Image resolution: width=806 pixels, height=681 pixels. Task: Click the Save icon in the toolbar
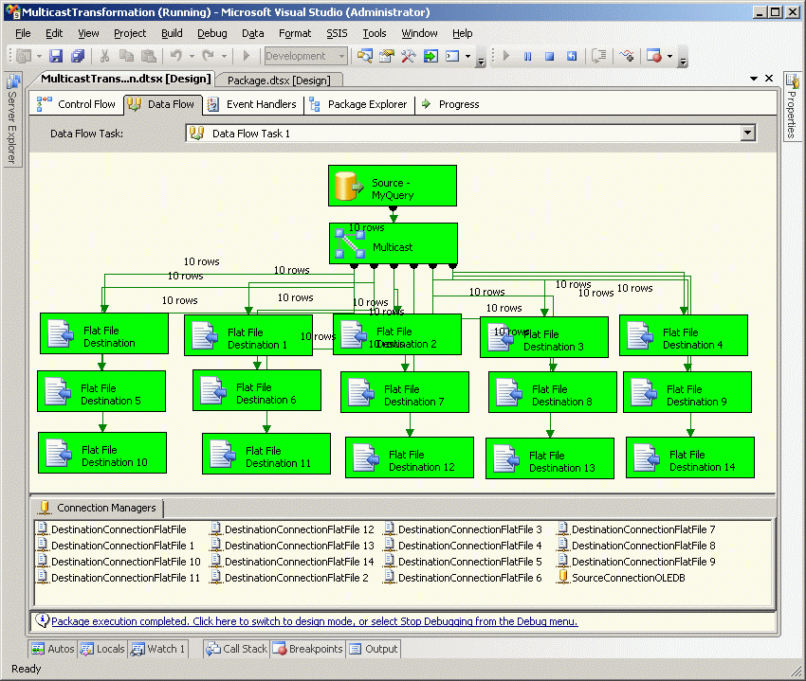pyautogui.click(x=56, y=57)
